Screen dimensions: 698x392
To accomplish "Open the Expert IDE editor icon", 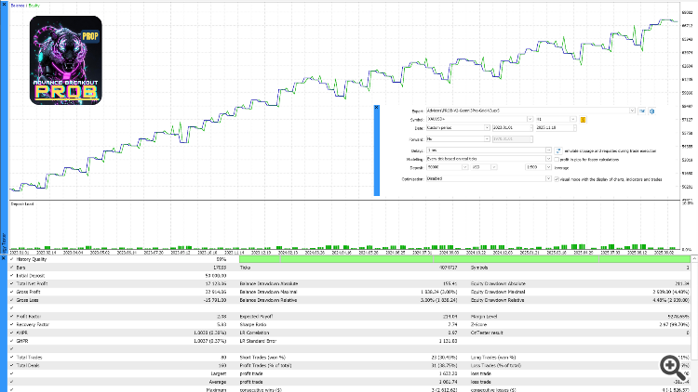I will [x=642, y=111].
